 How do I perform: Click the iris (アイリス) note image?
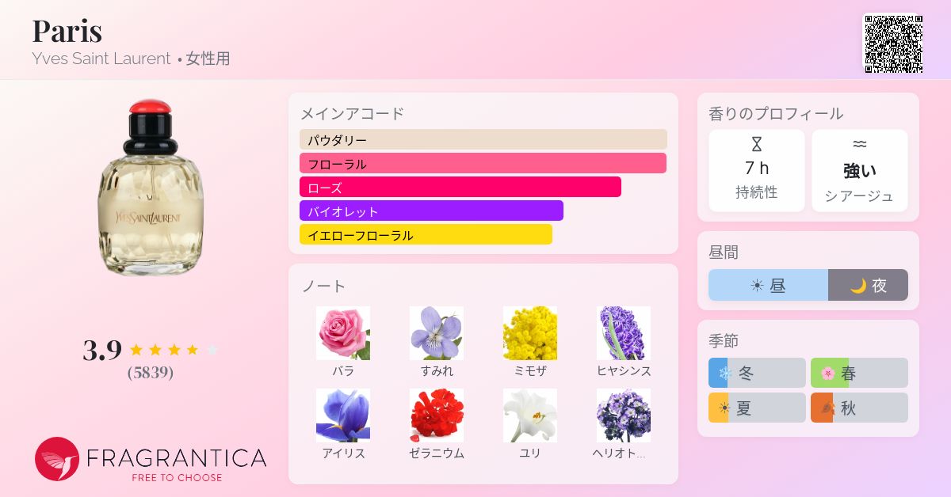(343, 415)
